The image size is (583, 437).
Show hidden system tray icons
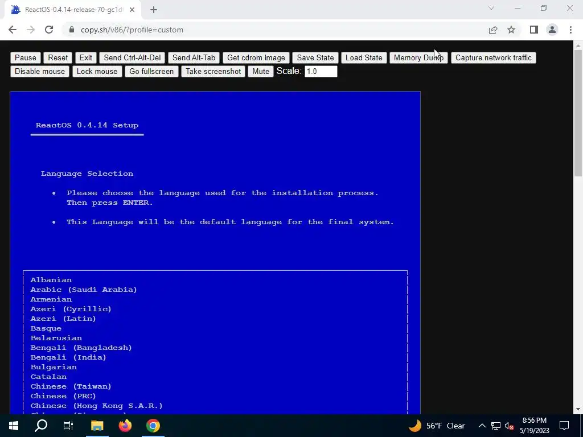pyautogui.click(x=482, y=426)
